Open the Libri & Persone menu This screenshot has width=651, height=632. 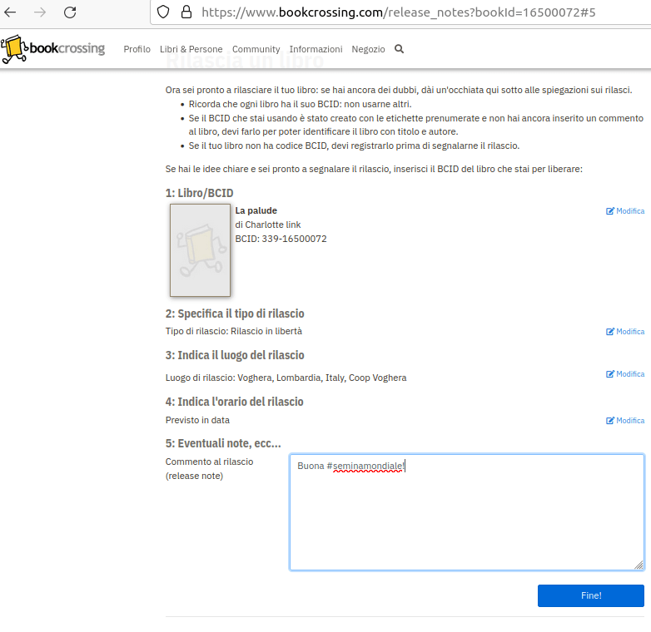191,49
